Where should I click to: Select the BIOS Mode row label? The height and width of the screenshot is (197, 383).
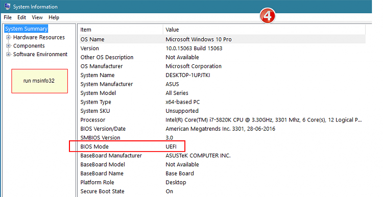click(94, 146)
